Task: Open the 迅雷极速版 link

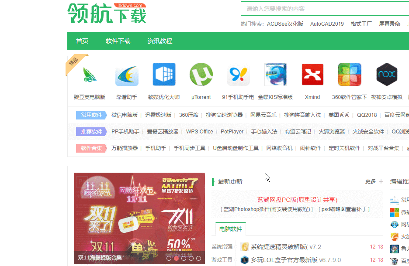Action: click(x=158, y=115)
